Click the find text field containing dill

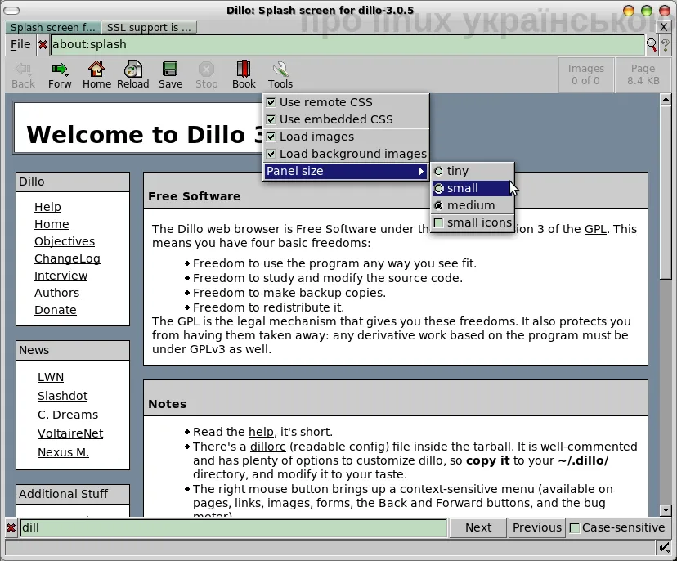(233, 527)
